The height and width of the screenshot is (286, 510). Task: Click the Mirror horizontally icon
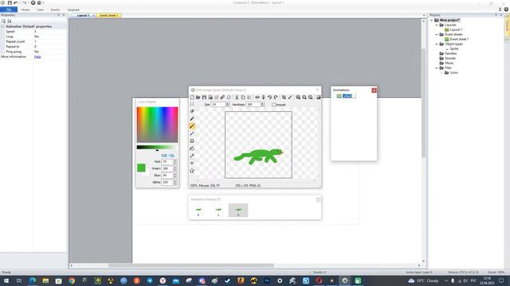tap(257, 97)
